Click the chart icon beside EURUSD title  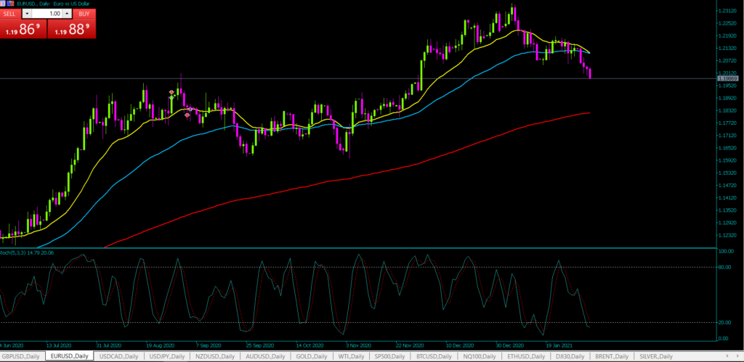coord(10,4)
